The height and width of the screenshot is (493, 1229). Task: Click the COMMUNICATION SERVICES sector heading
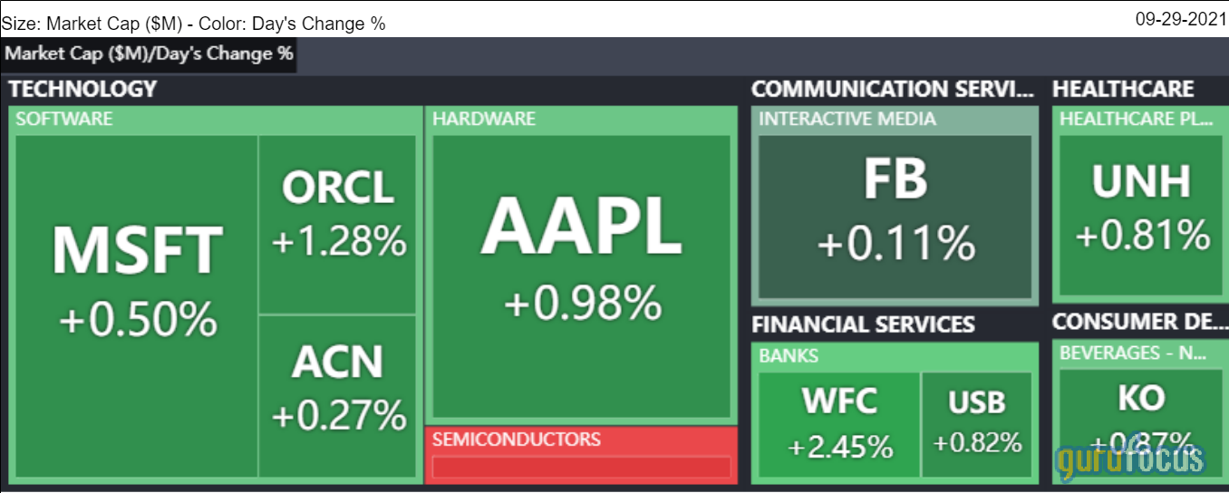892,89
